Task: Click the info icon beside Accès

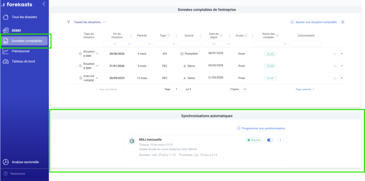Action: pos(246,36)
